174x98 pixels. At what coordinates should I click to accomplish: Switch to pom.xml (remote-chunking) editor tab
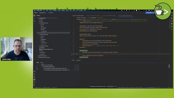[109, 16]
